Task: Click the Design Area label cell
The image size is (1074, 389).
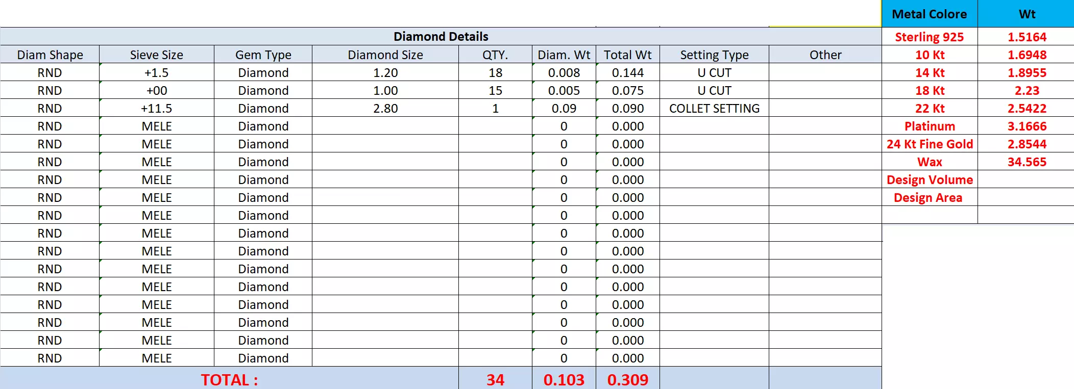Action: pos(929,198)
